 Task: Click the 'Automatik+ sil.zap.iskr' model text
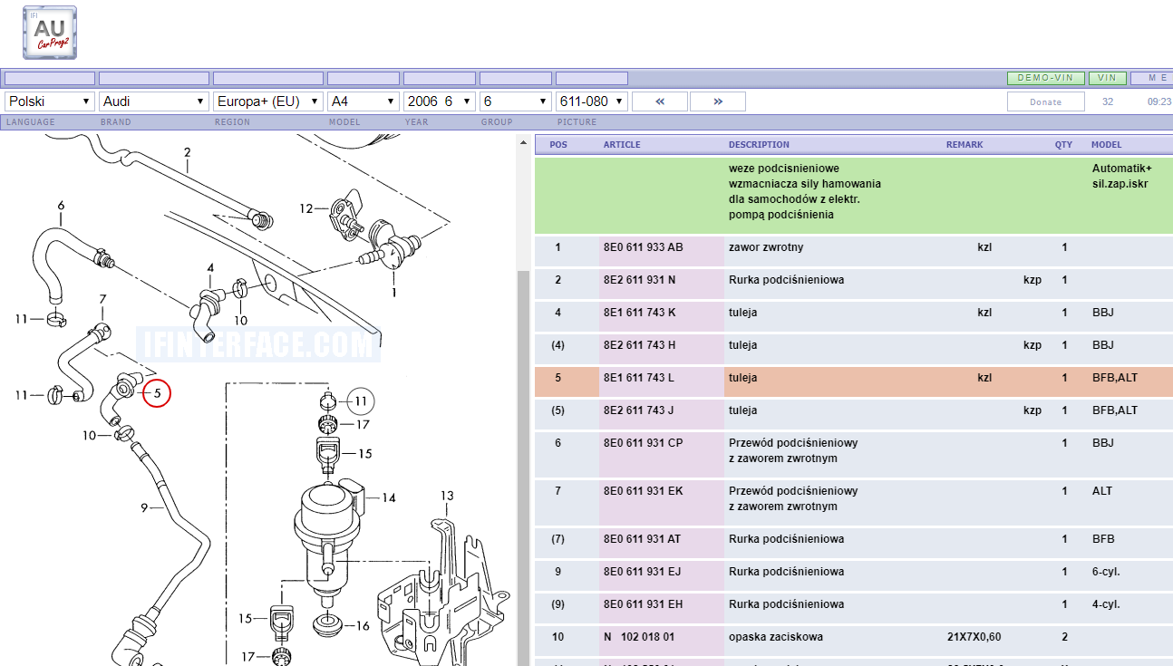coord(1122,176)
